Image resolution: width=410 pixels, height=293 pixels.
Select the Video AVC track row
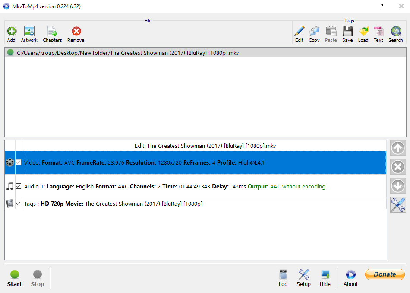[x=205, y=162]
